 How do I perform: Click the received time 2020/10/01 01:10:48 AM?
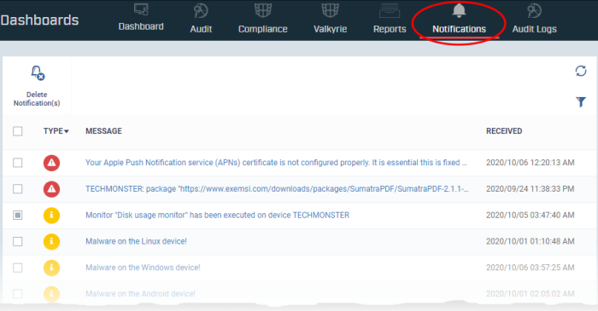pos(531,241)
